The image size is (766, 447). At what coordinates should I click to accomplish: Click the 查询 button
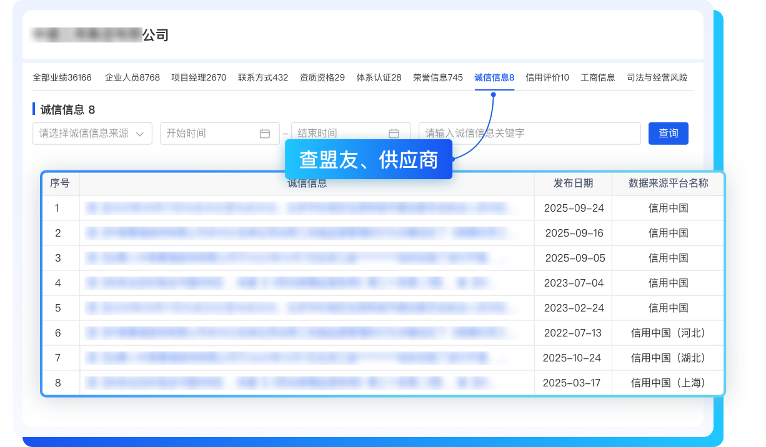click(668, 134)
